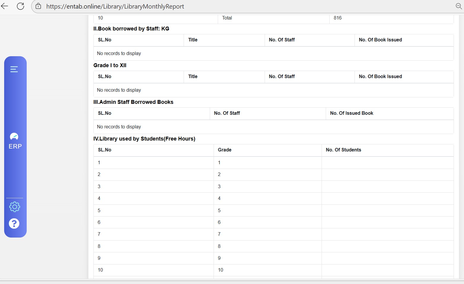Click the browser back arrow
464x284 pixels.
5,6
